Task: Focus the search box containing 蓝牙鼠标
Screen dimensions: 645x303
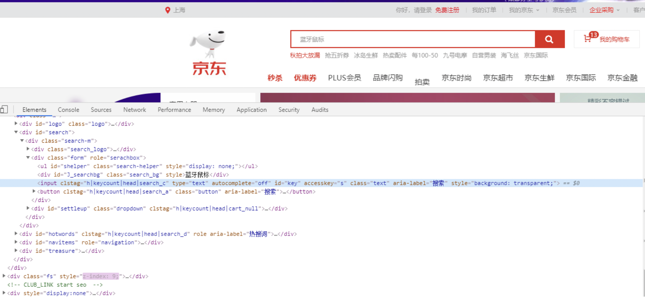Action: [413, 39]
